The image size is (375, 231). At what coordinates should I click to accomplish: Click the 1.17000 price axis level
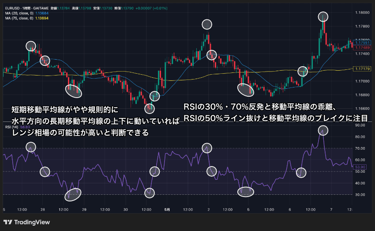(362, 81)
